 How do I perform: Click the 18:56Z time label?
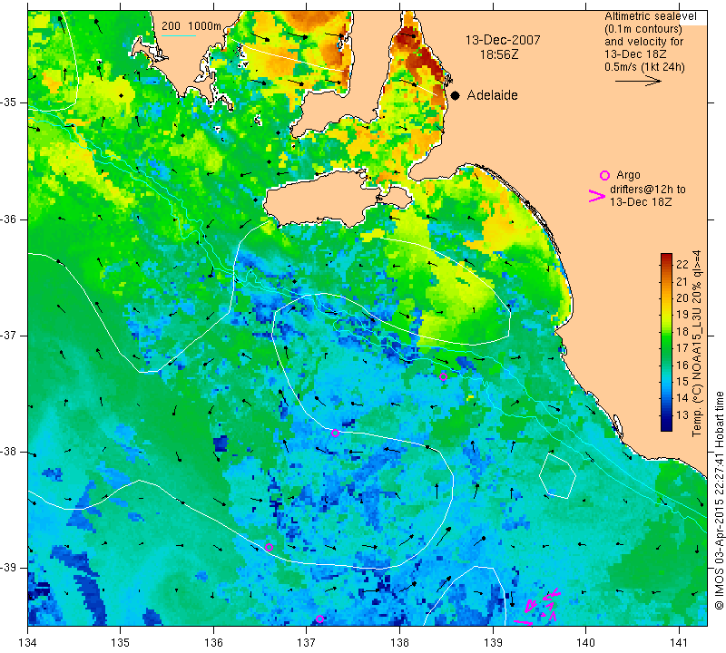(499, 54)
